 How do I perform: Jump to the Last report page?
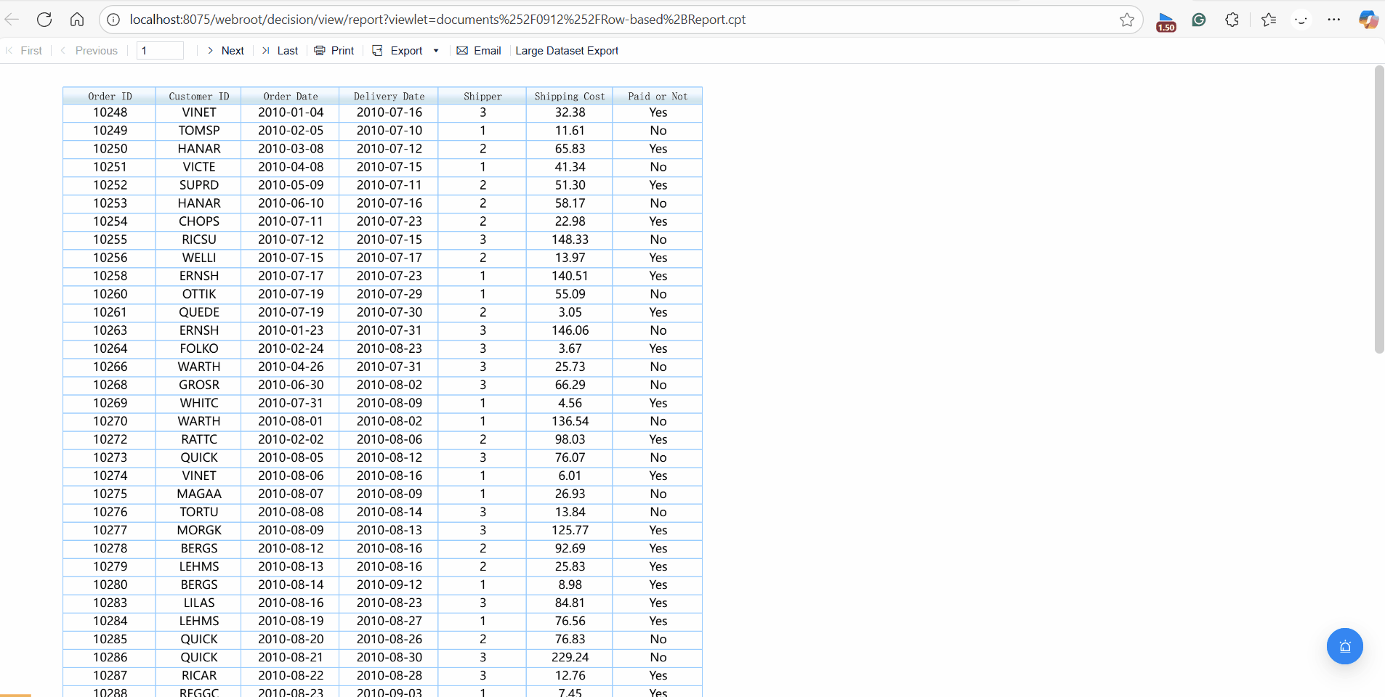point(280,50)
